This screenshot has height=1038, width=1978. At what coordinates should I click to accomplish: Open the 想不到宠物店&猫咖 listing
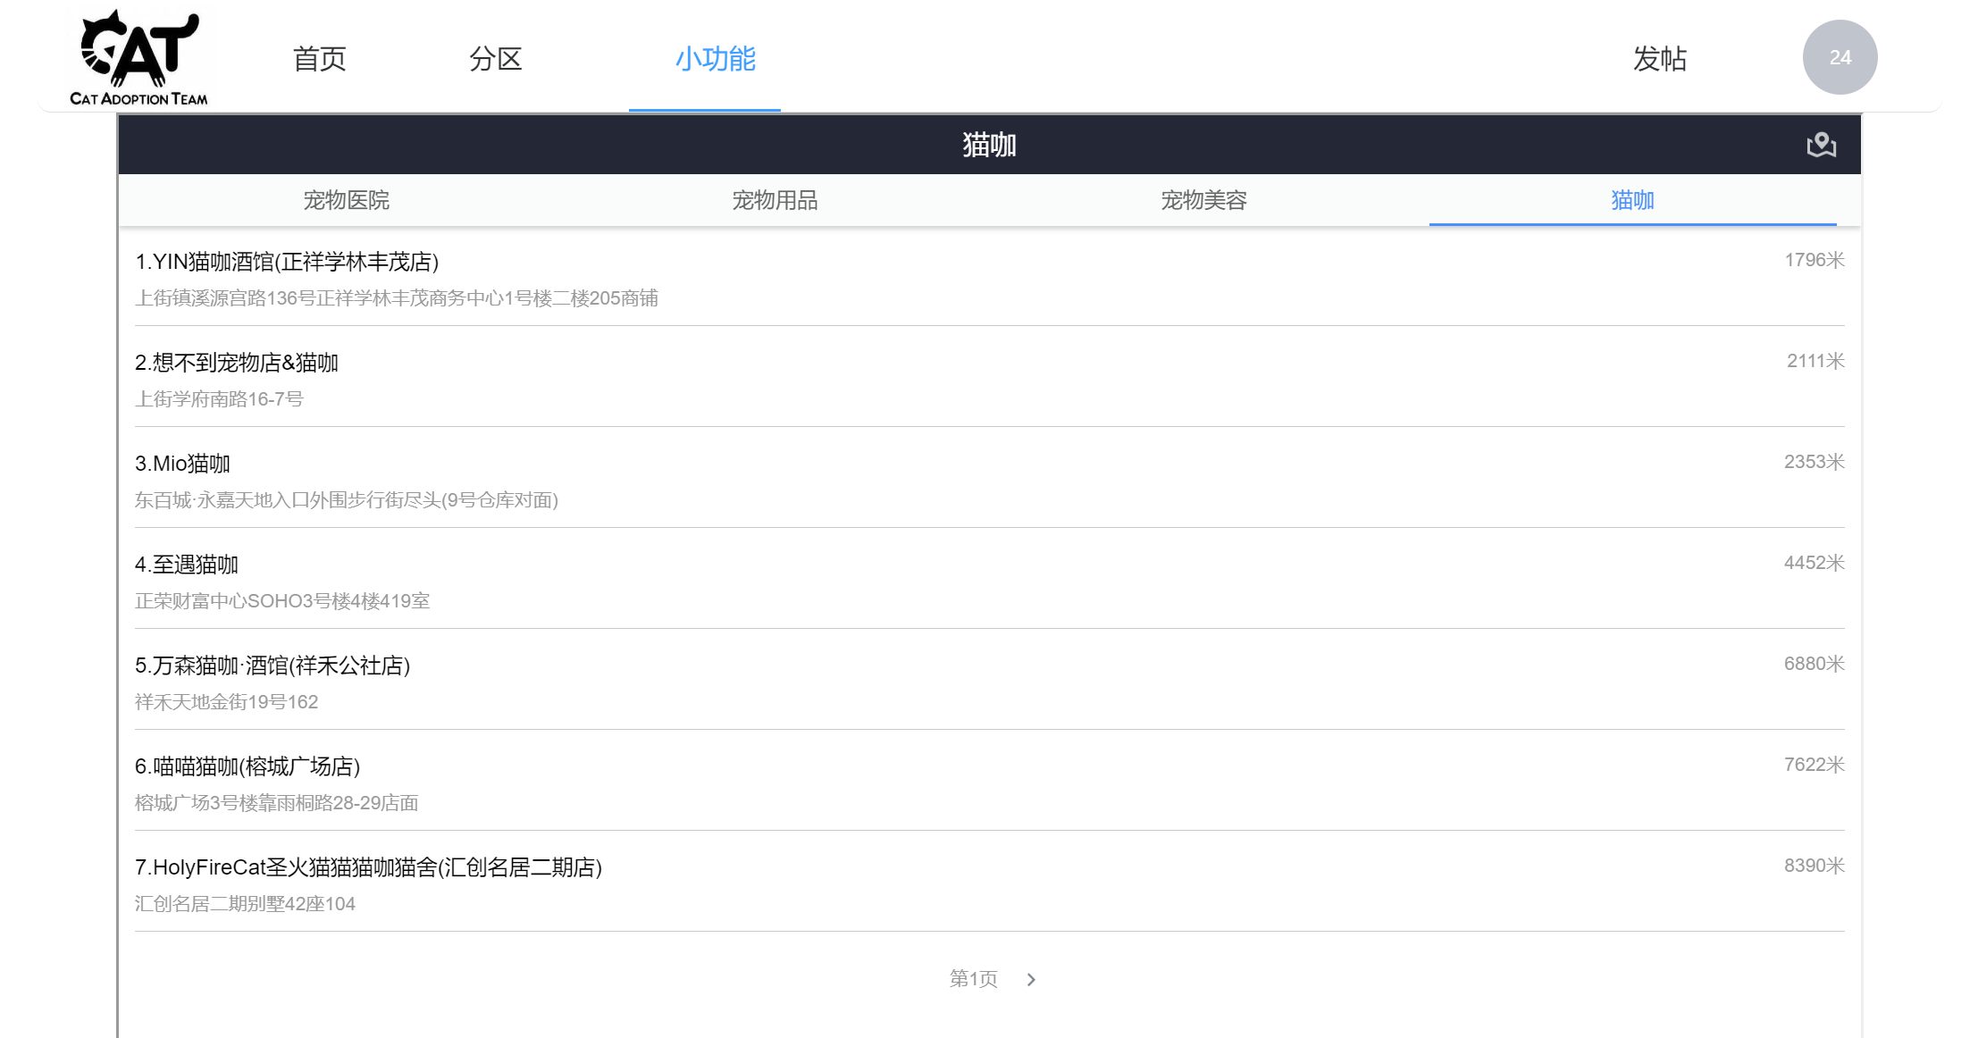click(237, 363)
